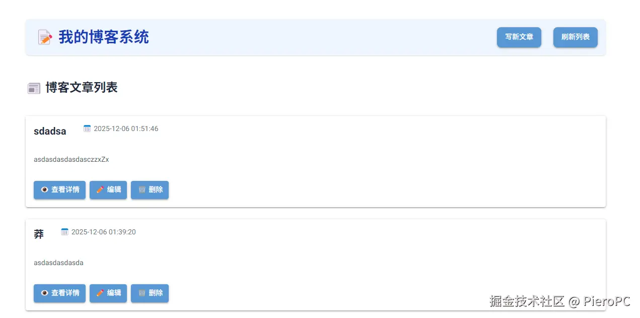Click the 2025-12-06 01:39:20 timestamp
The height and width of the screenshot is (318, 640).
[103, 232]
